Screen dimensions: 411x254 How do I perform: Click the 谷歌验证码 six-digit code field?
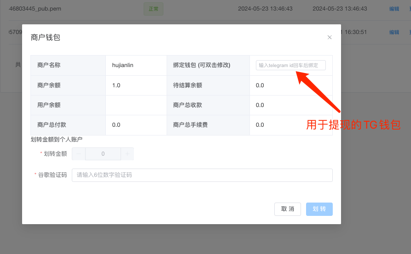pyautogui.click(x=202, y=175)
